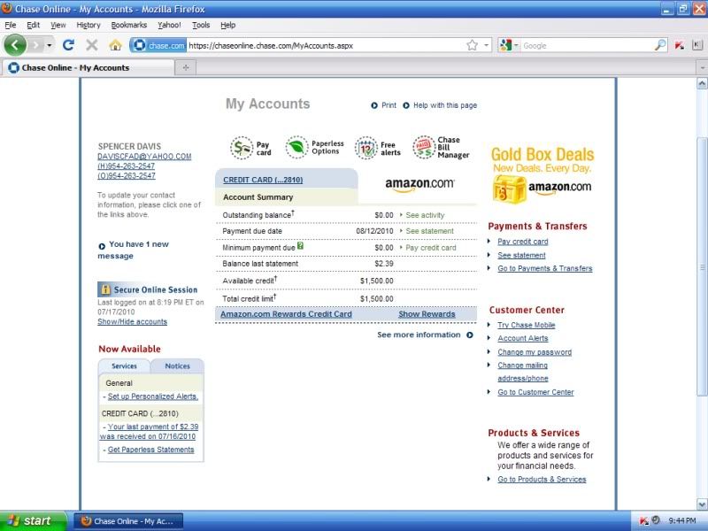This screenshot has width=708, height=531.
Task: Click the red Kaspersky toolbar icon
Action: [x=679, y=45]
